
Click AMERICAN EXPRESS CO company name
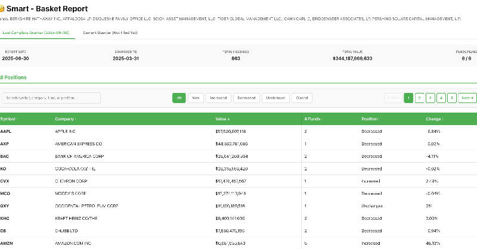pos(79,144)
